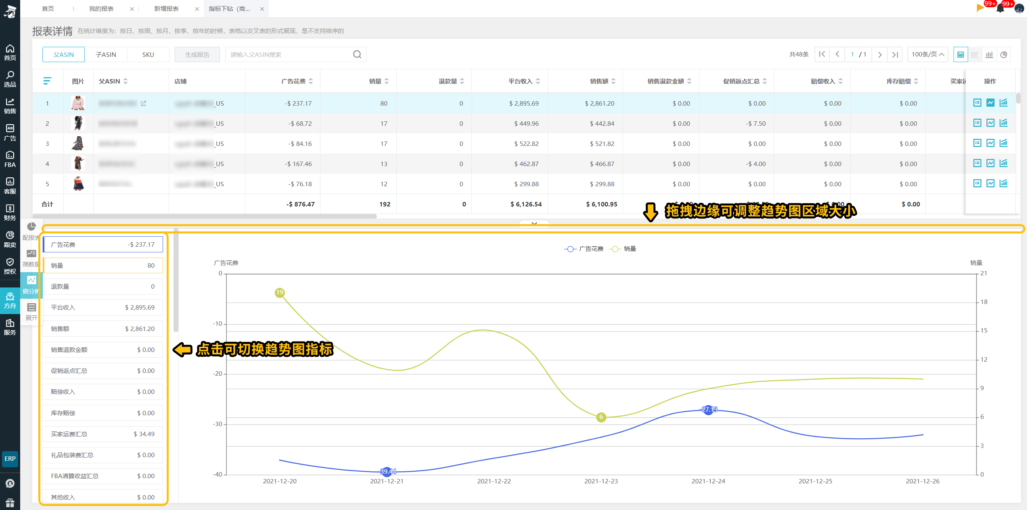Viewport: 1027px width, 510px height.
Task: Collapse the trend chart panel chevron
Action: (534, 223)
